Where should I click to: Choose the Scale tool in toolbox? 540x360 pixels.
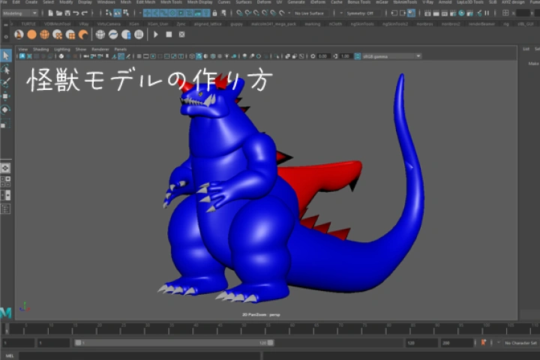[6, 123]
